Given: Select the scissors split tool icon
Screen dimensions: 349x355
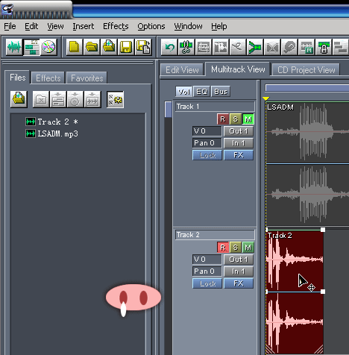Looking at the screenshot, I should 186,47.
